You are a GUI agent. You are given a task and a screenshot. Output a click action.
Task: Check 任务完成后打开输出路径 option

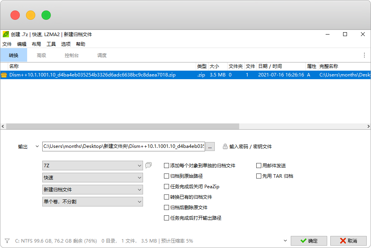pyautogui.click(x=167, y=218)
